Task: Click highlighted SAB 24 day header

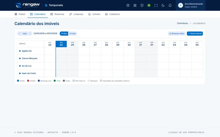Action: [x=61, y=44]
